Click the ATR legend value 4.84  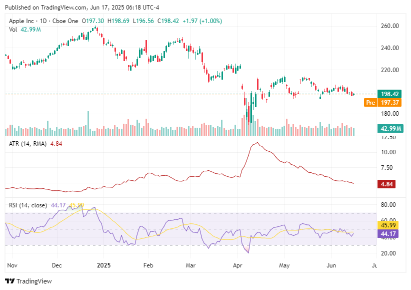tap(56, 144)
